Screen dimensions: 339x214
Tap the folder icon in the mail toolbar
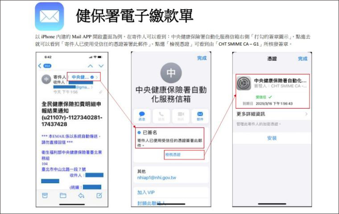tap(63, 195)
